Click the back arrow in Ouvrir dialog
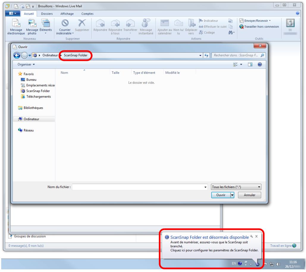The width and height of the screenshot is (306, 272). tap(18, 55)
